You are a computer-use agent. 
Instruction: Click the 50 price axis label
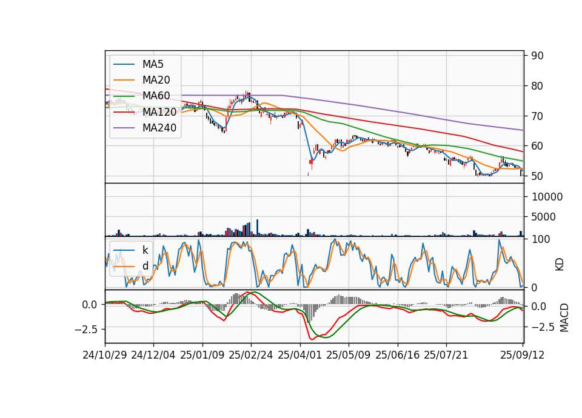coord(537,176)
